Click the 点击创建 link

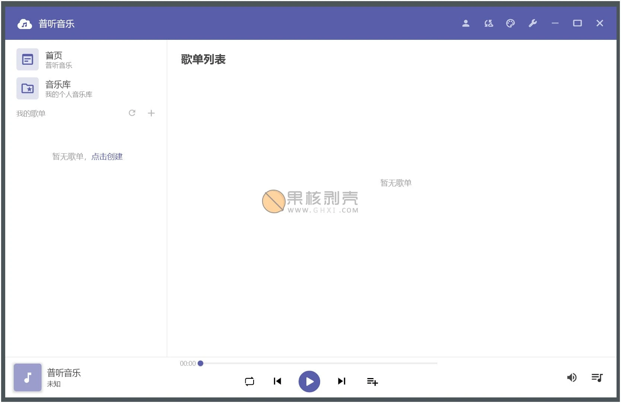click(x=107, y=157)
